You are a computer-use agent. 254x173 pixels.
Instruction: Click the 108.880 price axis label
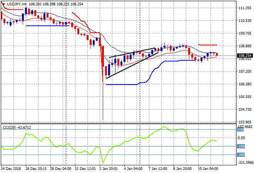pyautogui.click(x=245, y=46)
